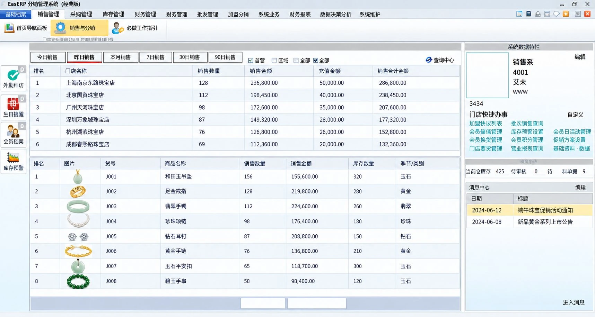Click the printer icon in top-right toolbar
The height and width of the screenshot is (317, 595).
click(538, 14)
